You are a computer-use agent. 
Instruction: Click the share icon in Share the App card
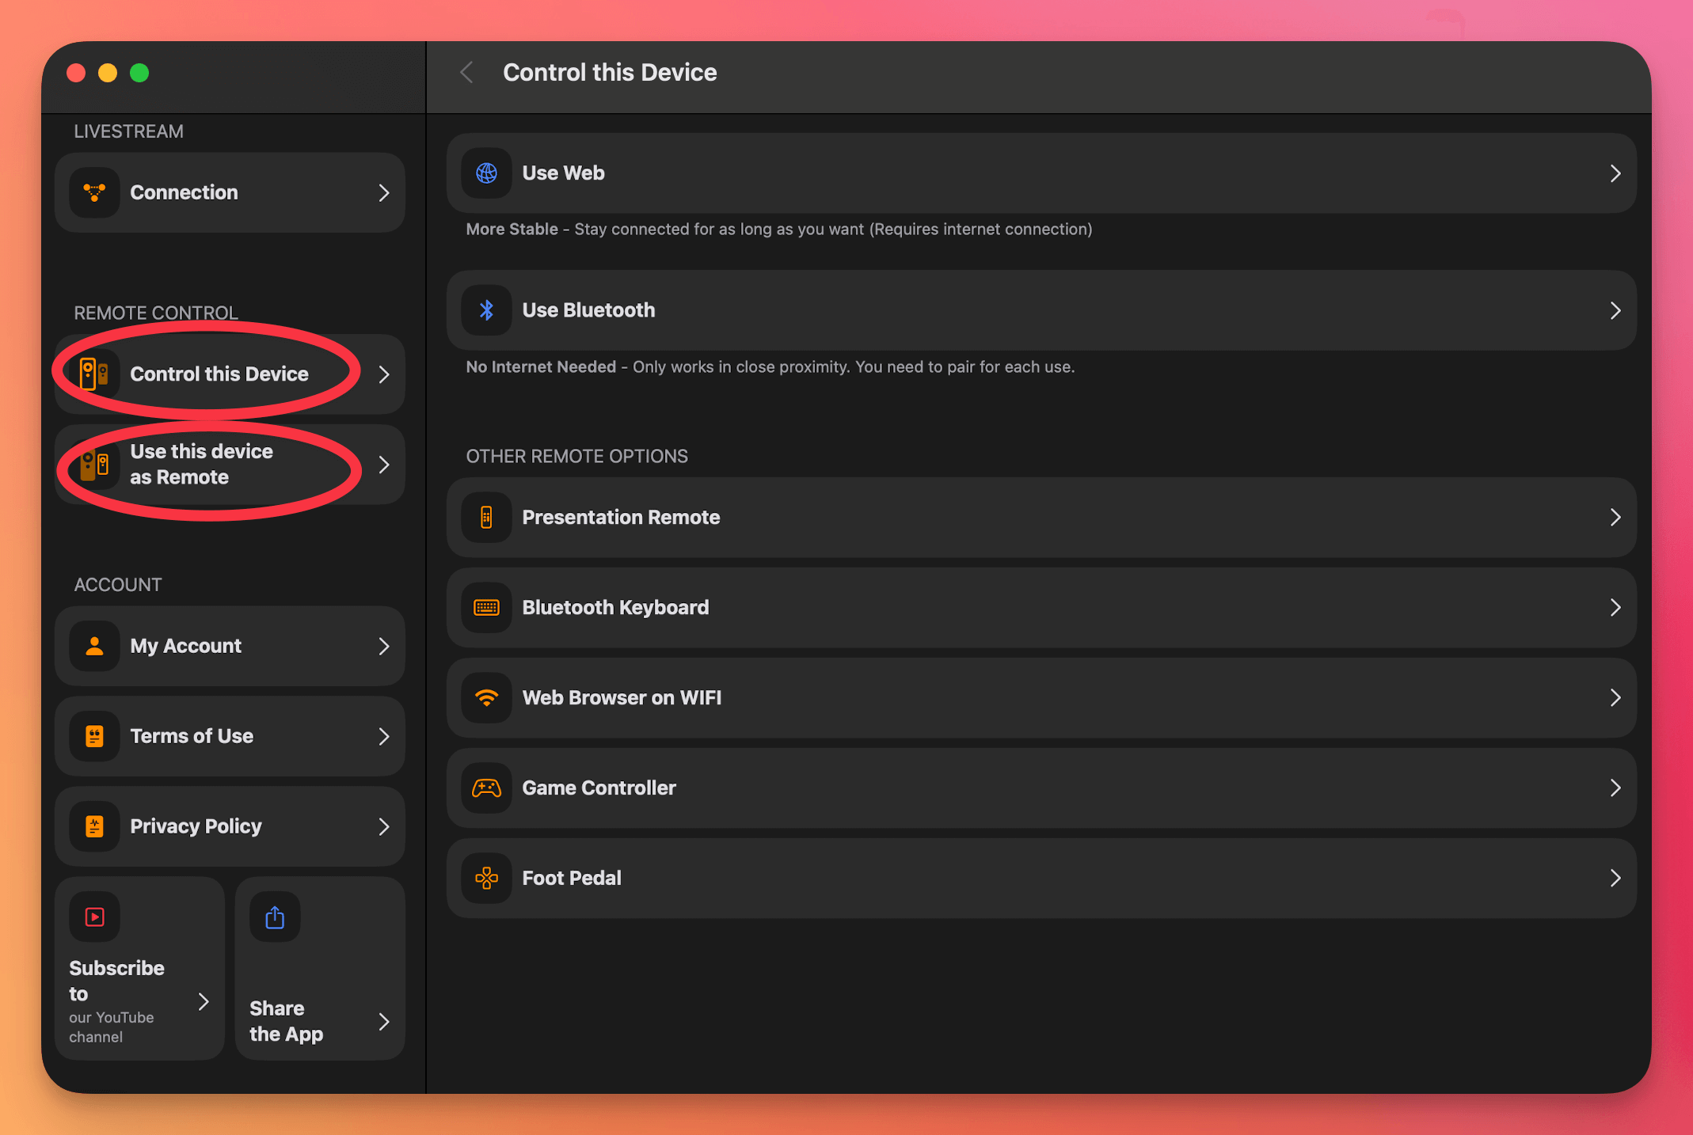click(x=275, y=917)
